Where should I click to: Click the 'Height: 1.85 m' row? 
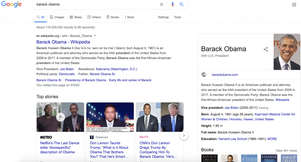pos(212,126)
